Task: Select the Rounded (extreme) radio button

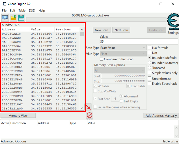Action: pos(149,63)
